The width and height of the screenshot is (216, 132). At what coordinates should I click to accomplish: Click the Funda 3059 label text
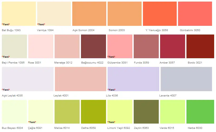click(141, 63)
